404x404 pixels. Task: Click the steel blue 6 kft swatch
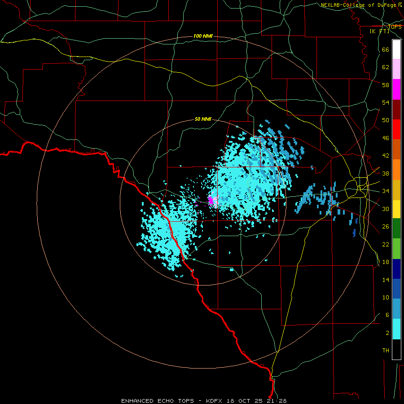coord(396,309)
